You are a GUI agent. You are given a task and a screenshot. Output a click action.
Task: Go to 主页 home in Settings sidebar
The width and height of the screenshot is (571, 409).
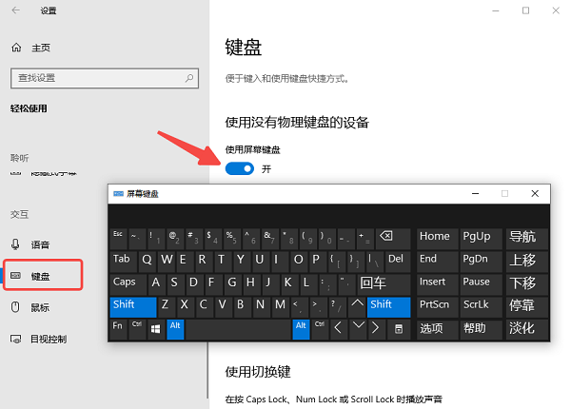[x=40, y=48]
